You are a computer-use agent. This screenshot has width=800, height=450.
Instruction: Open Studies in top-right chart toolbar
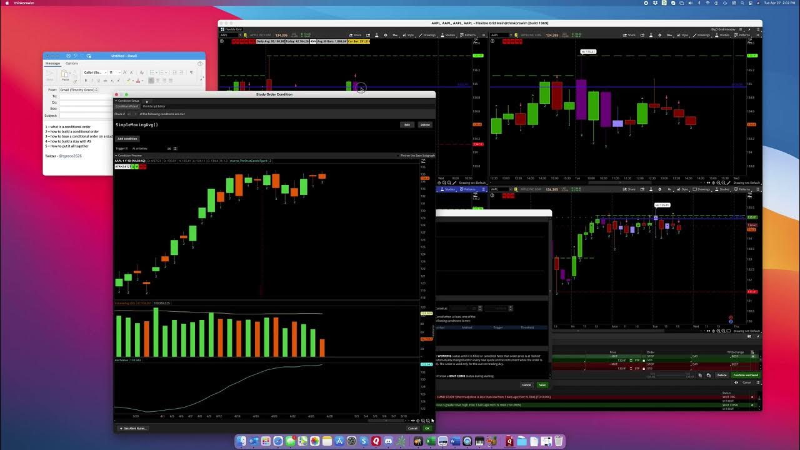click(x=723, y=35)
